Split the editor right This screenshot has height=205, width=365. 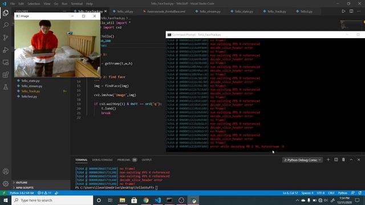(351, 11)
